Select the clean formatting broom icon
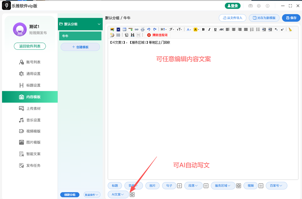The height and width of the screenshot is (199, 302). 289,29
